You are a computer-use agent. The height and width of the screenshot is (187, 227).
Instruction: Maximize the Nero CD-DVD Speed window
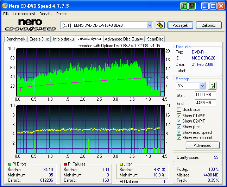(213, 6)
